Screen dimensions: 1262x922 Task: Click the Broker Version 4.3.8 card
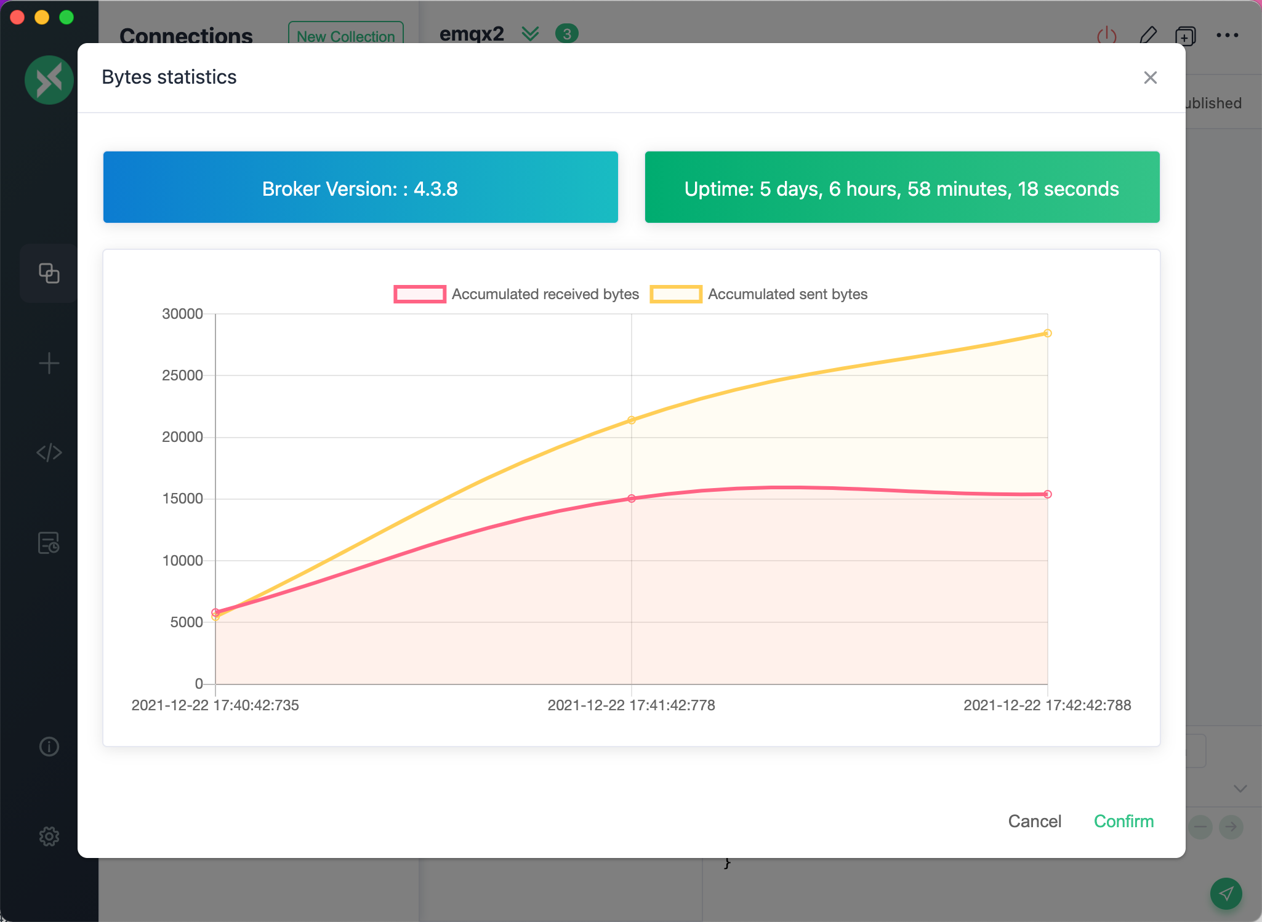point(360,187)
